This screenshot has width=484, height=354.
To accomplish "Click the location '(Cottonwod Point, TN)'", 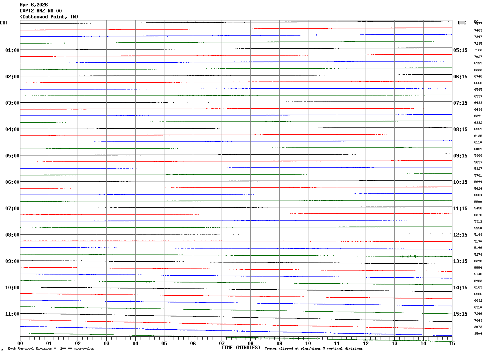I will click(49, 17).
